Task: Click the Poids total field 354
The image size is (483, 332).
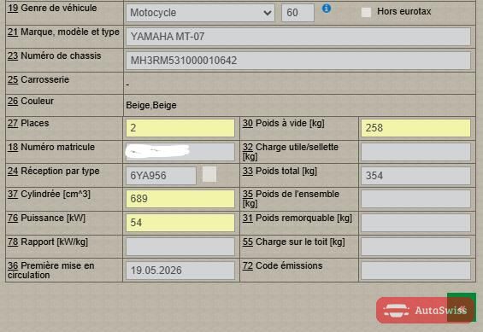Action: click(415, 176)
